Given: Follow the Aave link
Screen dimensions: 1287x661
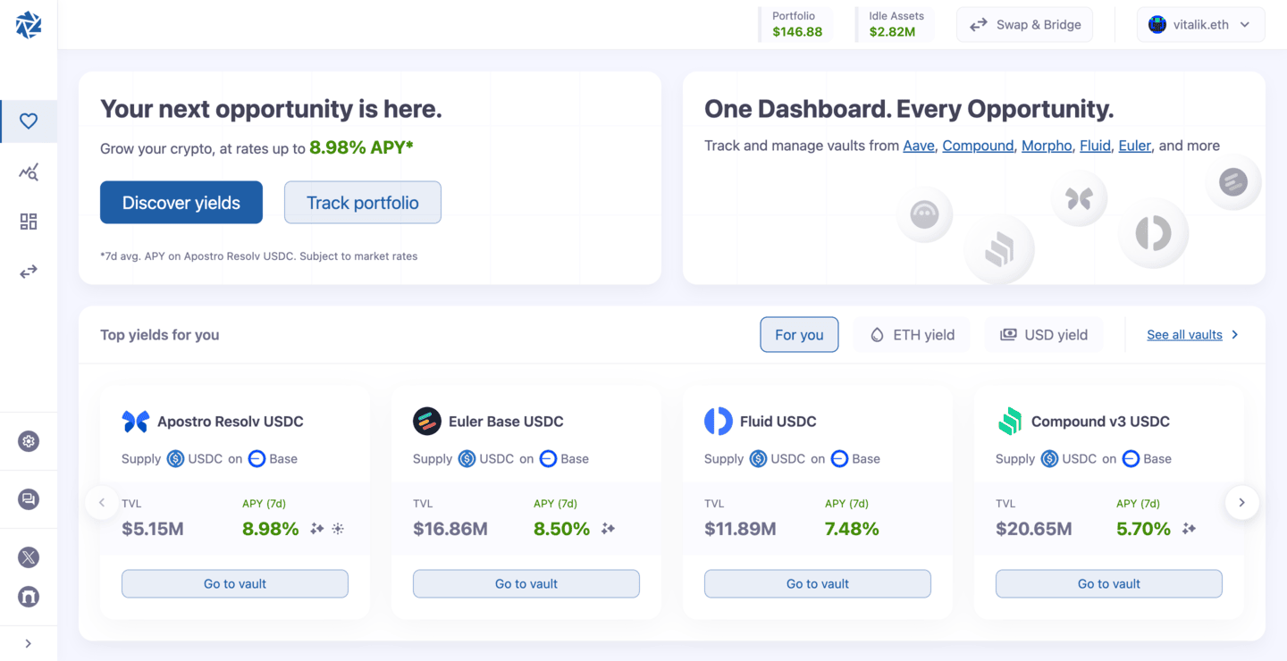Looking at the screenshot, I should pyautogui.click(x=919, y=146).
